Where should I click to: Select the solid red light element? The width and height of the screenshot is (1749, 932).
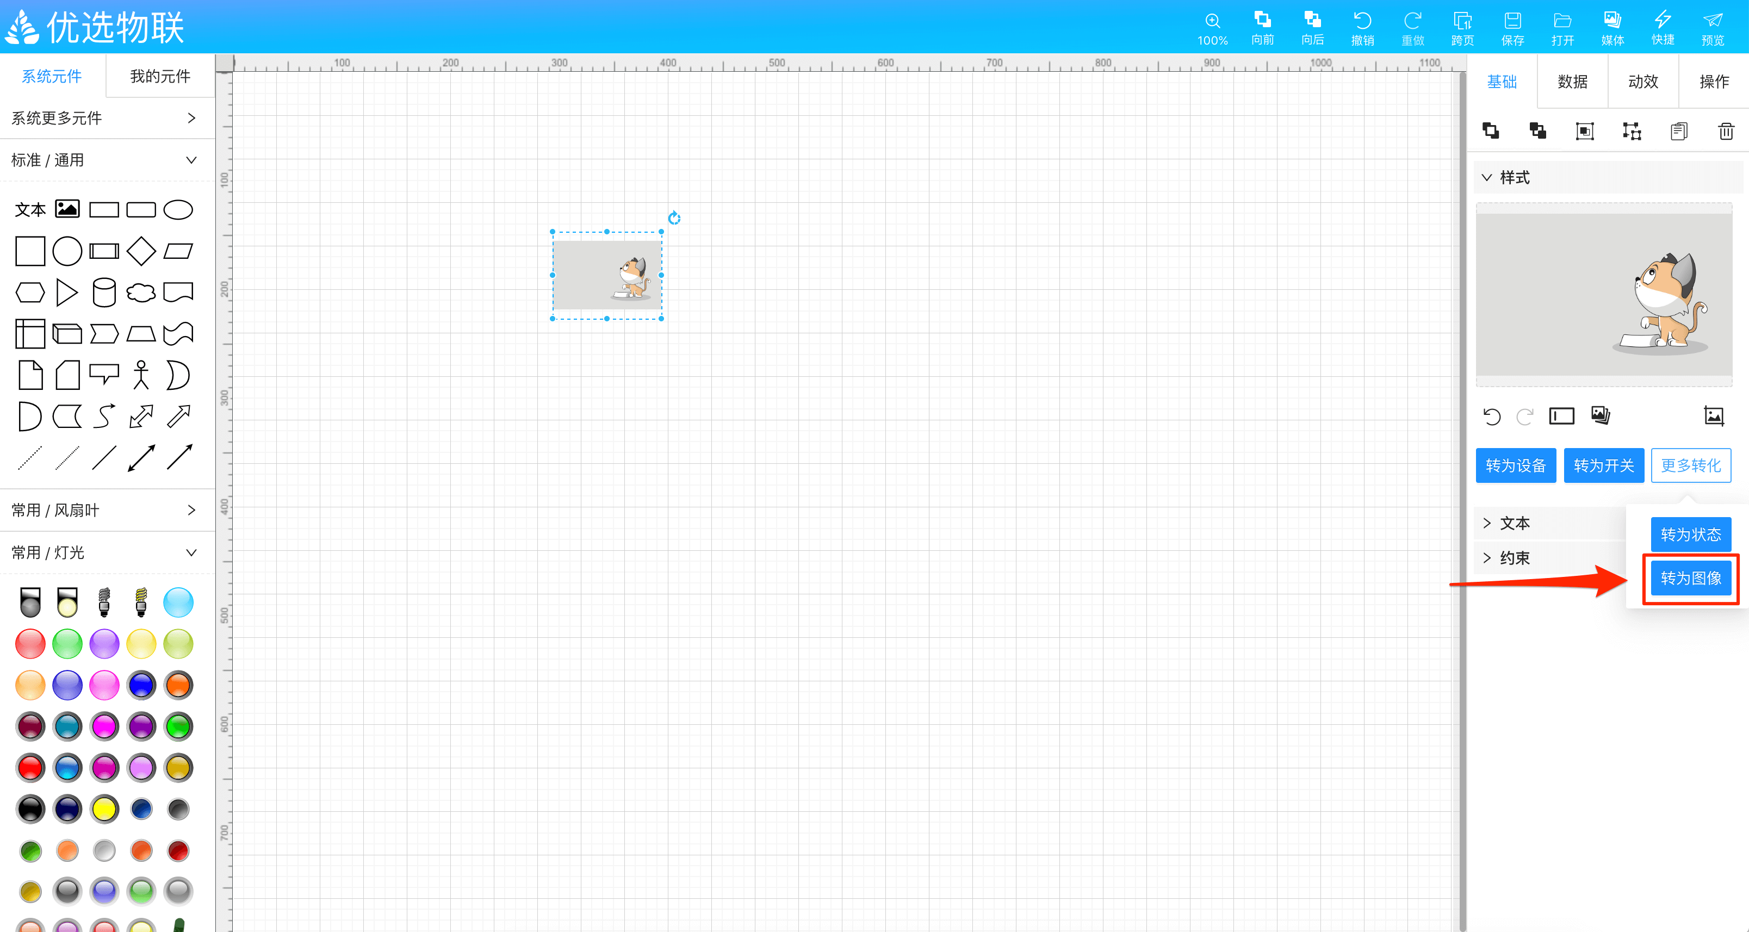[x=30, y=768]
